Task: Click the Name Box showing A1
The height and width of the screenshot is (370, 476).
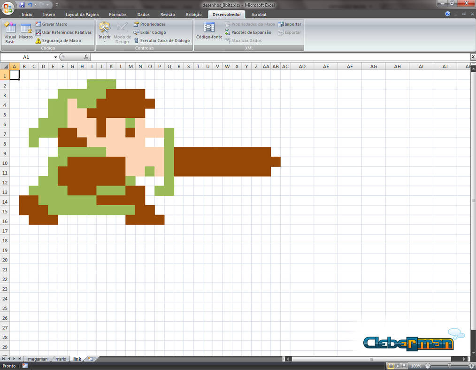Action: [x=27, y=57]
